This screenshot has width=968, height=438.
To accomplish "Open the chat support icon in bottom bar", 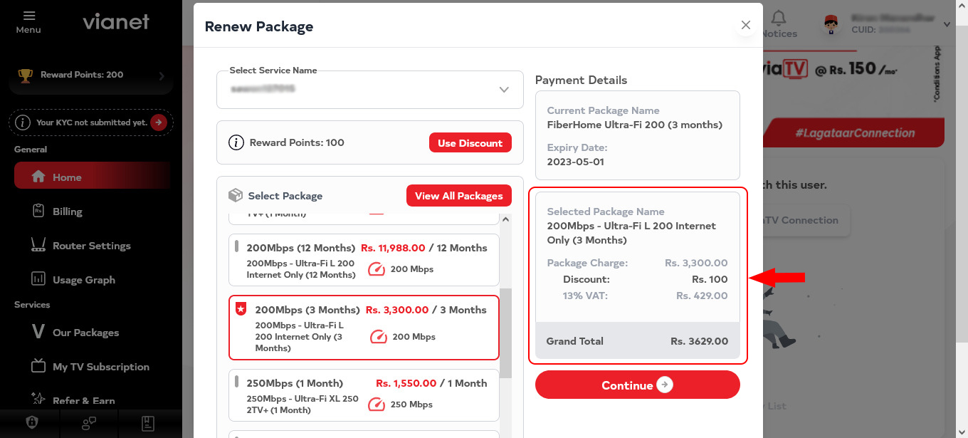I will click(x=89, y=423).
